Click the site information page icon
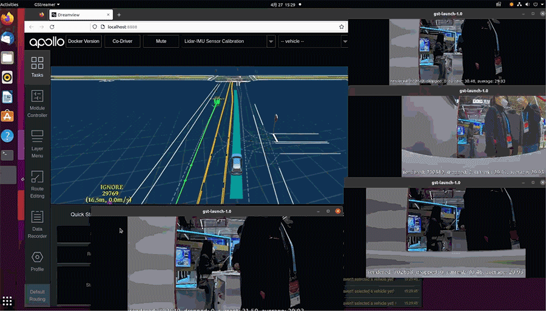546x311 pixels. click(x=103, y=27)
